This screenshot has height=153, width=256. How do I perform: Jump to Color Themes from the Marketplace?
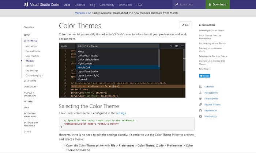[x=210, y=37]
